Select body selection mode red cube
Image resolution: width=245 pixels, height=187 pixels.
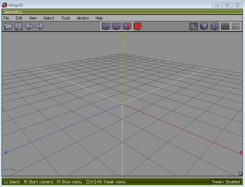click(x=138, y=26)
